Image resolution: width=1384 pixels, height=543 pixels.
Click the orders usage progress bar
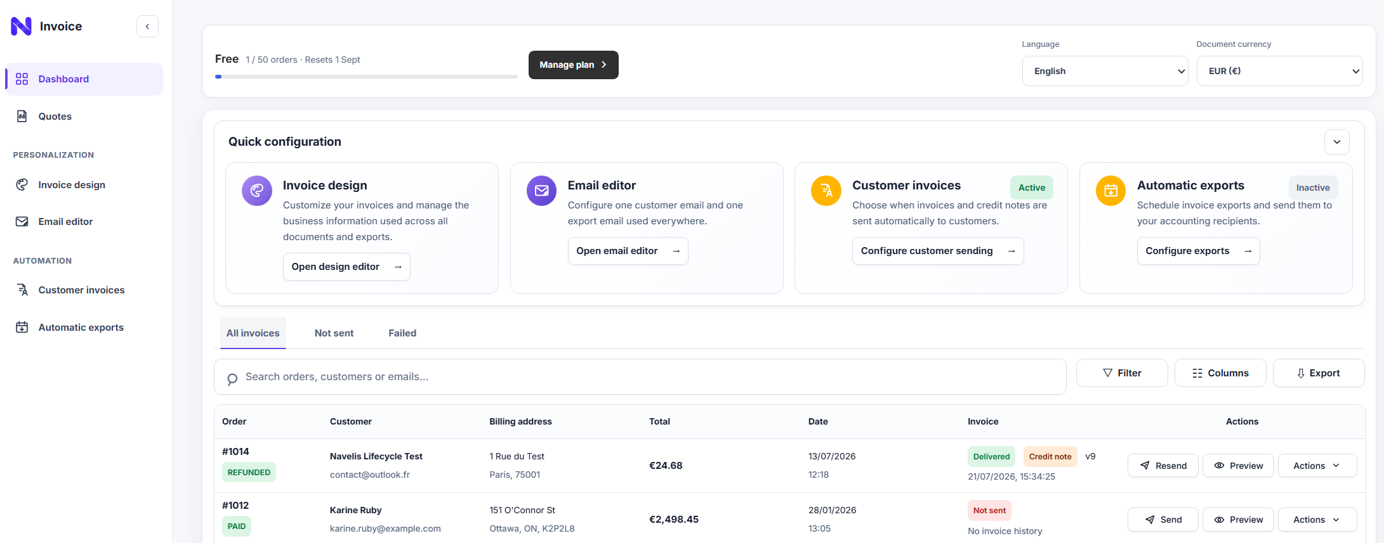366,77
